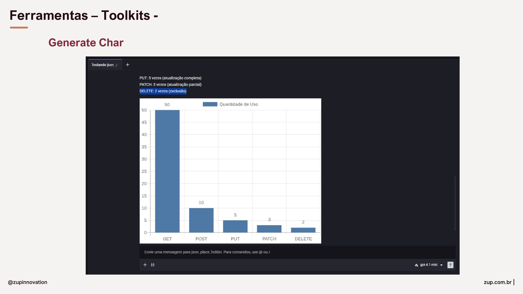Image resolution: width=523 pixels, height=294 pixels.
Task: Toggle the Quantidade de Uso legend swatch
Action: (x=210, y=104)
